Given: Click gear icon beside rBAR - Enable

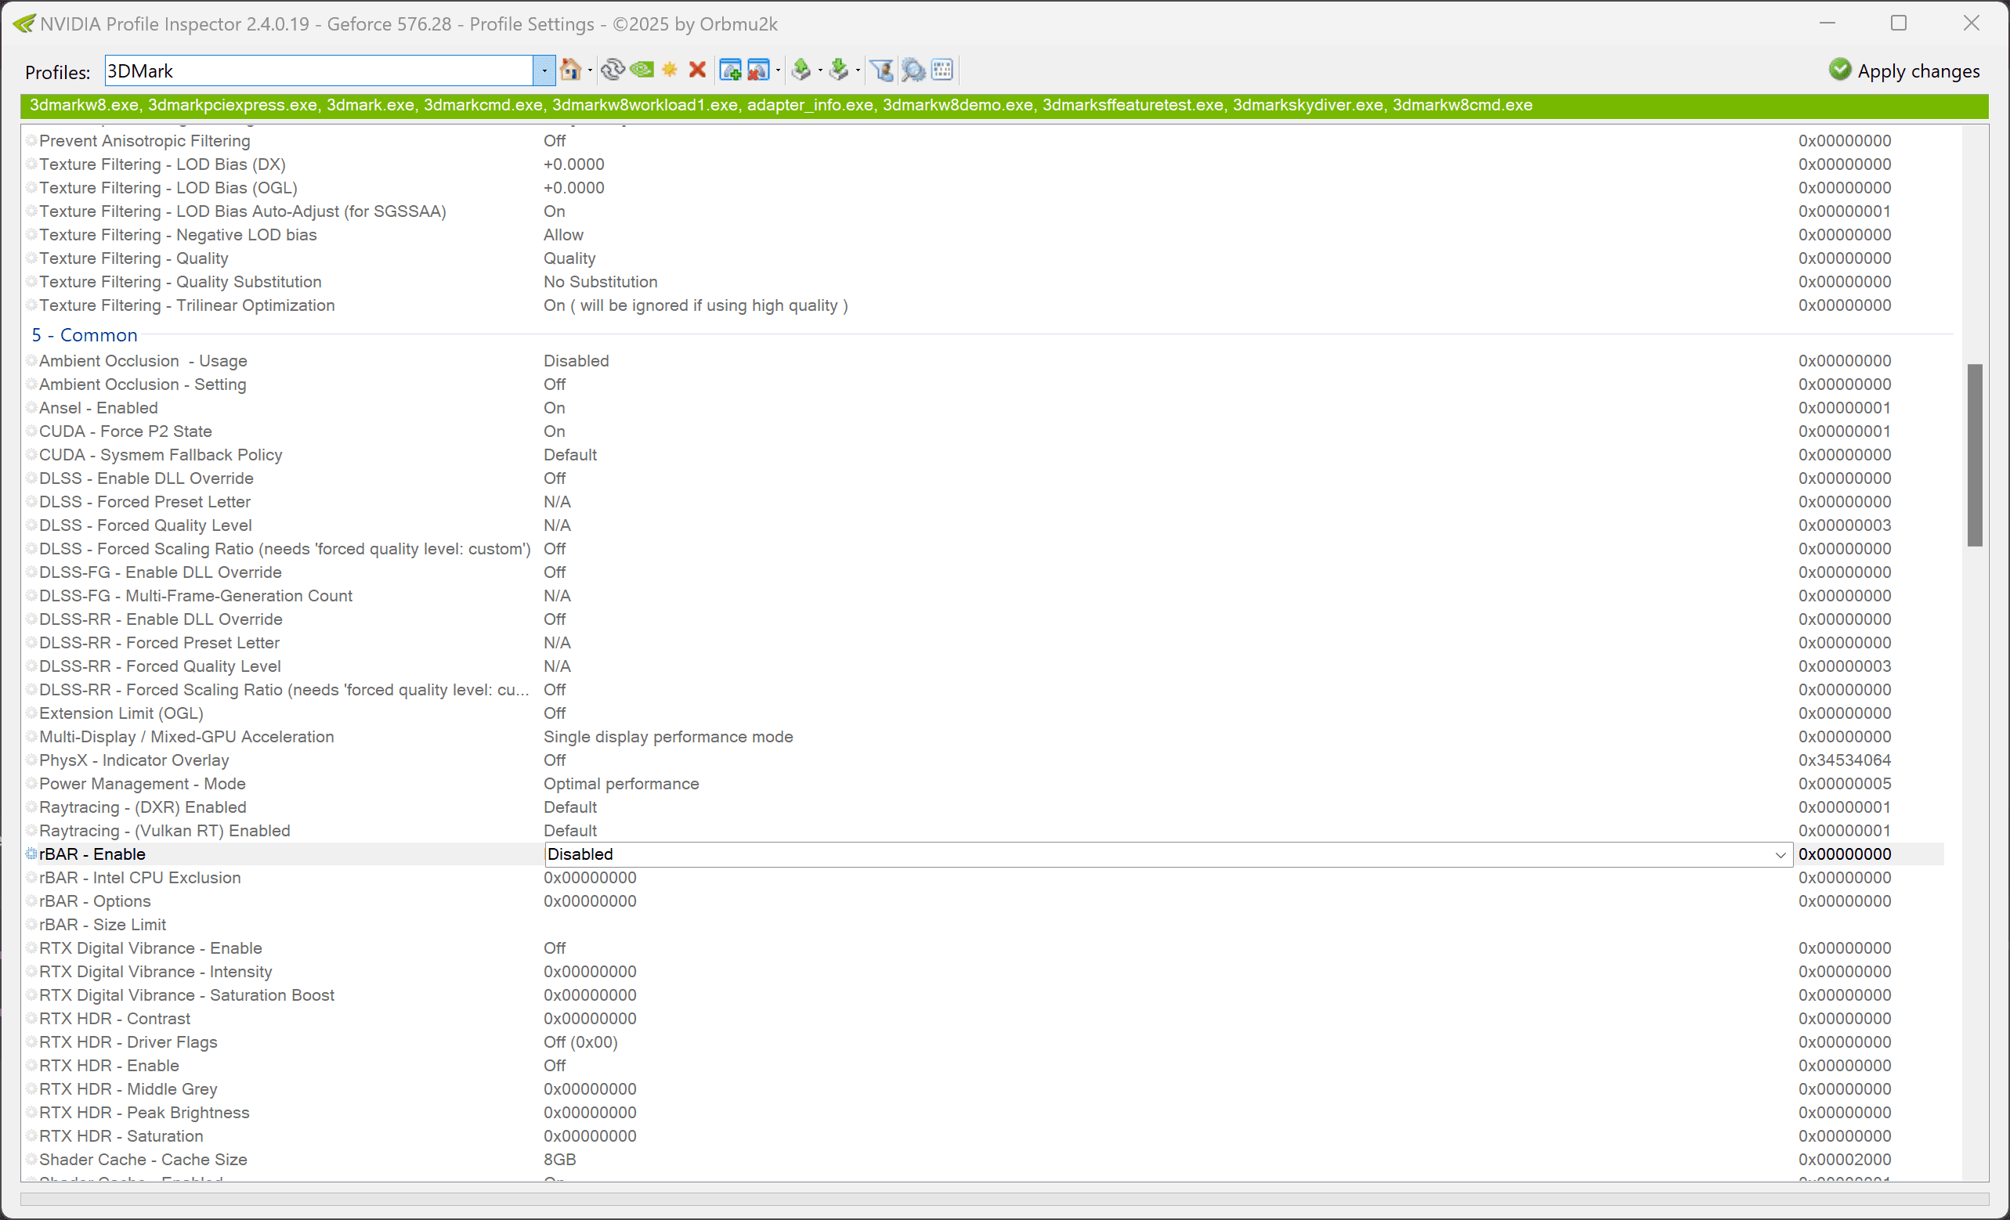Looking at the screenshot, I should [31, 854].
